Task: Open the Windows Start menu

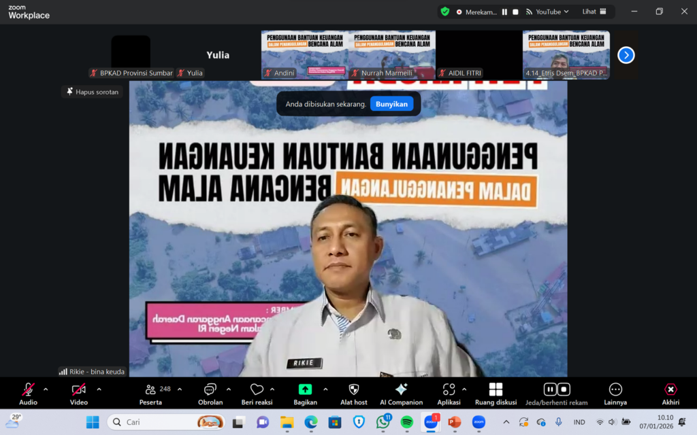Action: click(93, 422)
